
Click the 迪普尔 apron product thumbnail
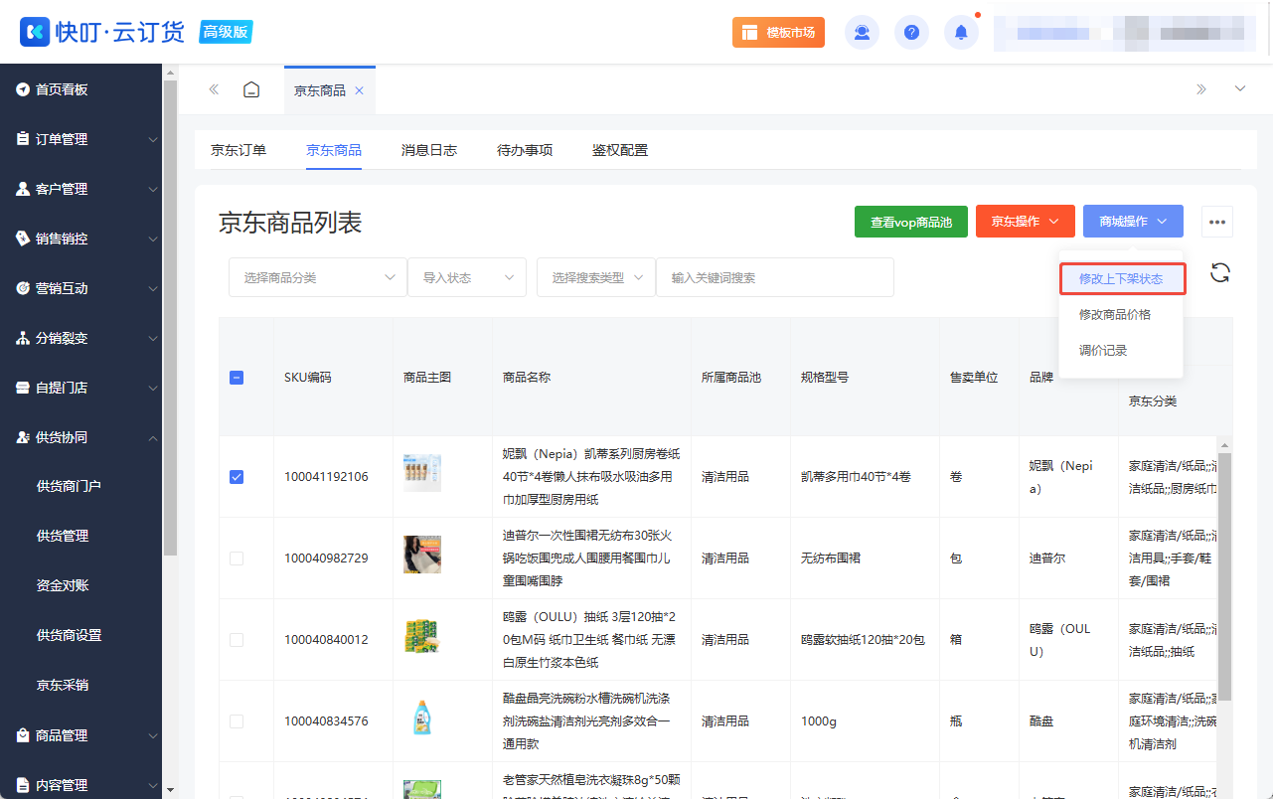click(422, 555)
